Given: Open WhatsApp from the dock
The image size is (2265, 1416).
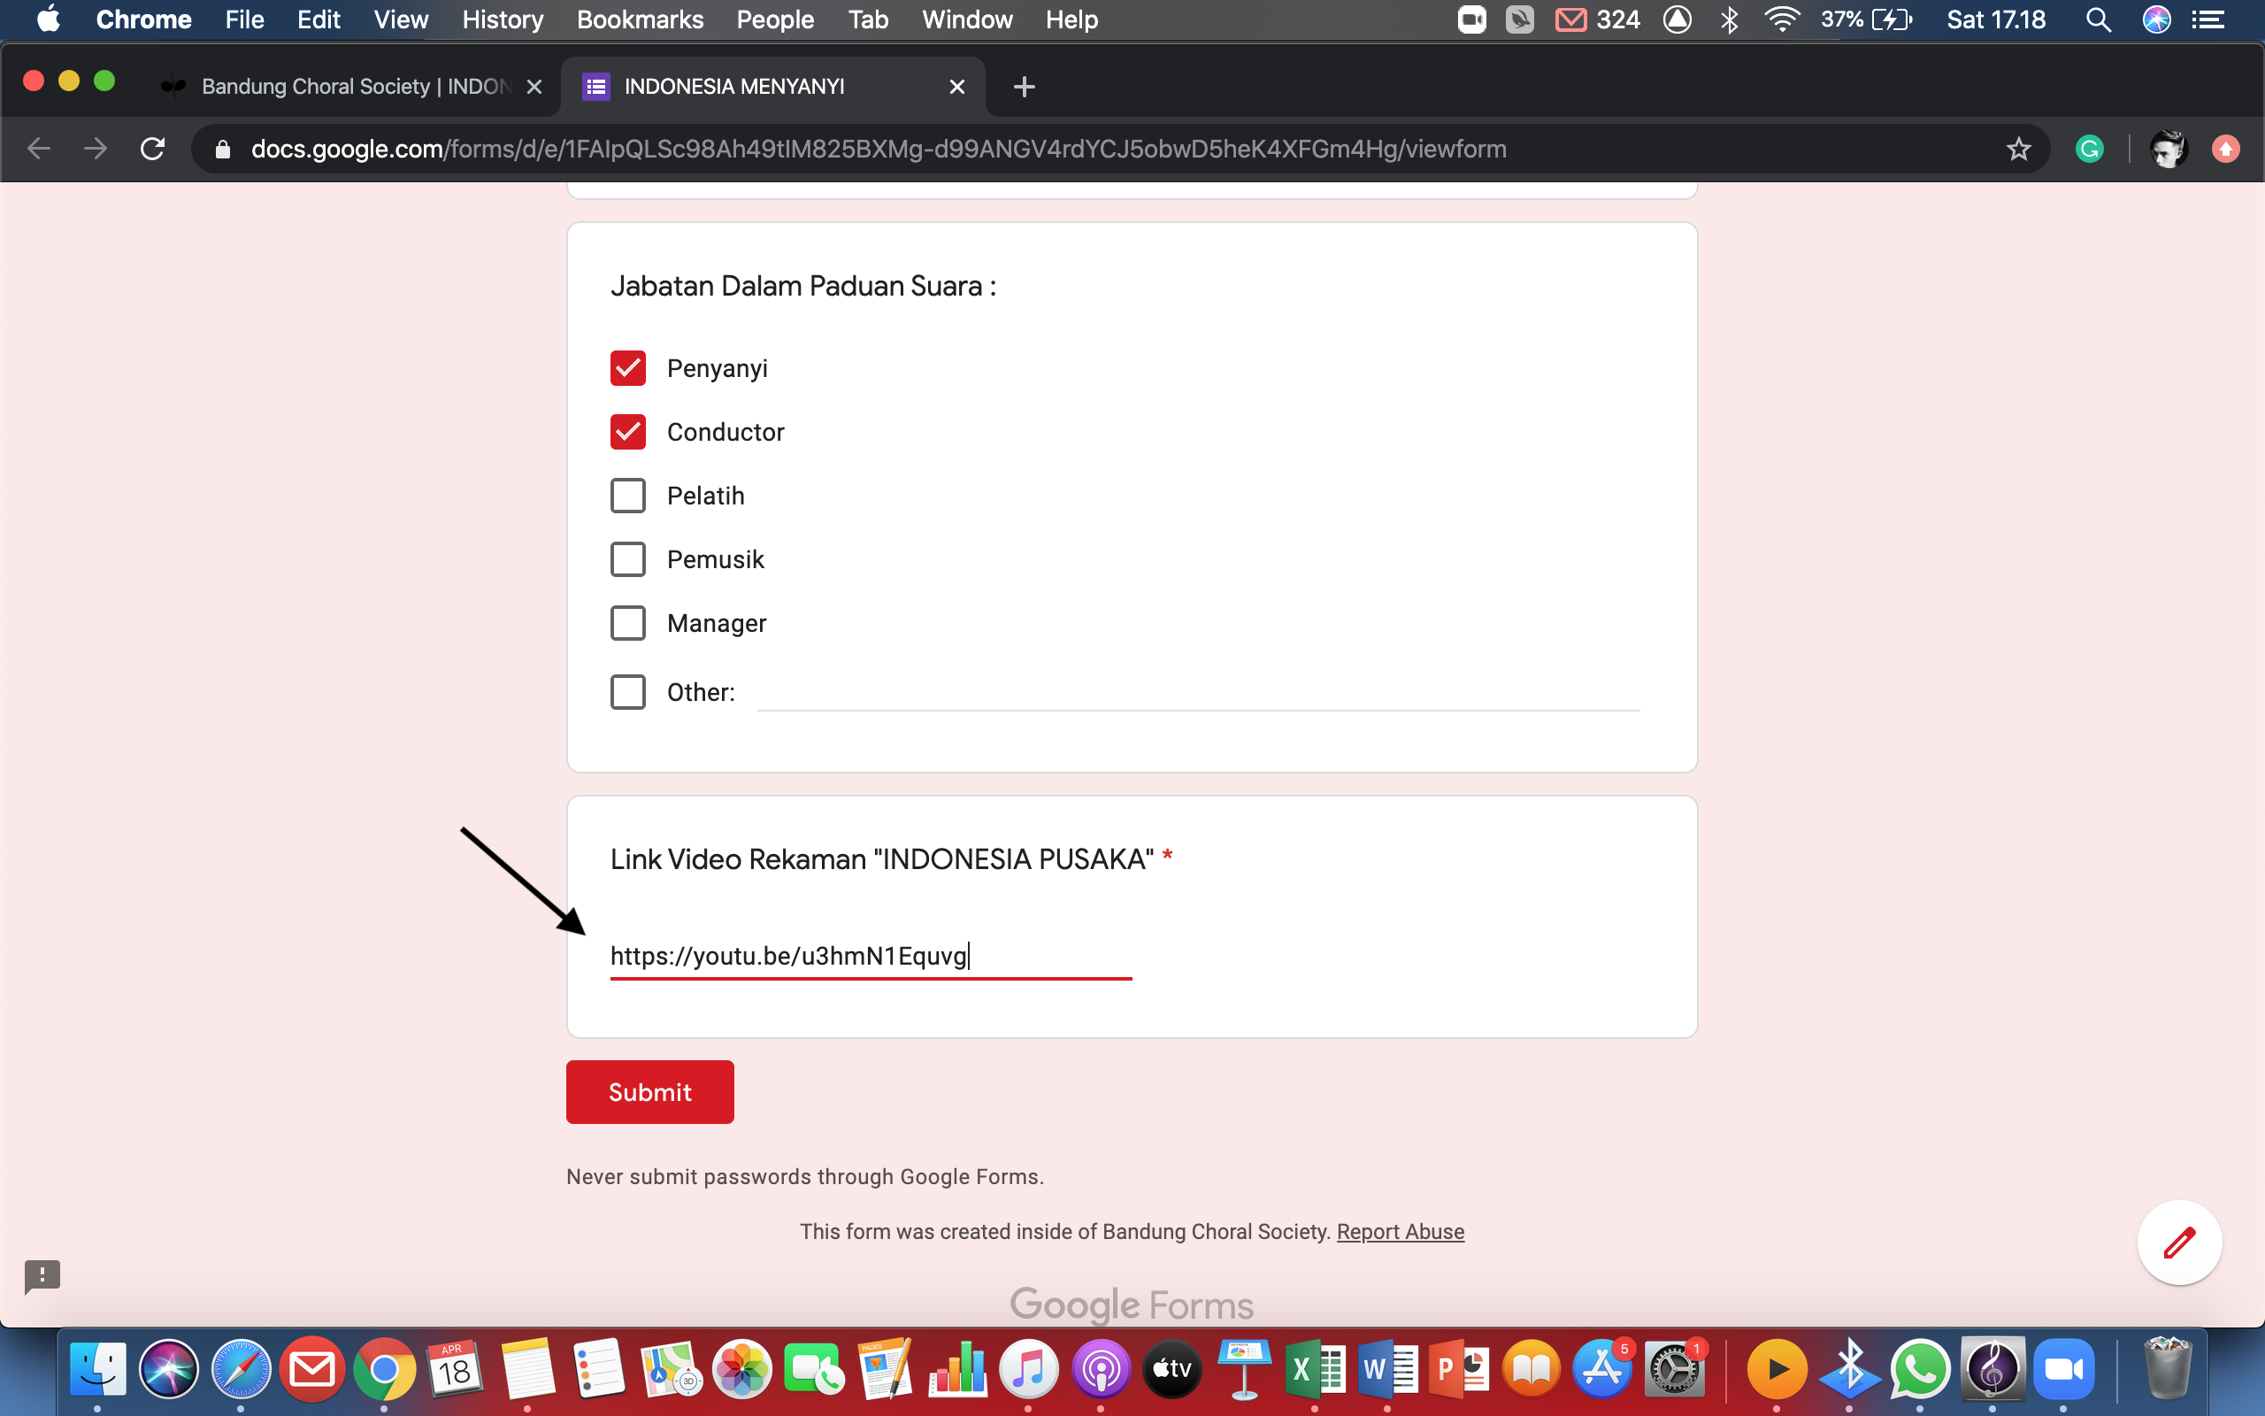Looking at the screenshot, I should [x=1921, y=1370].
